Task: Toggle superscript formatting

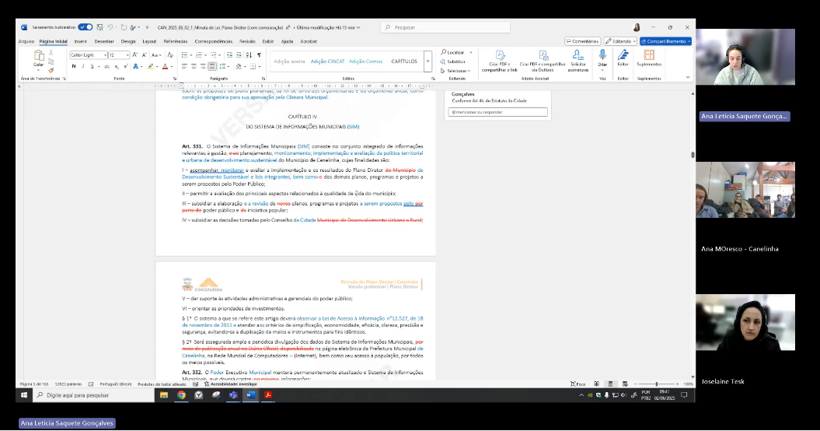Action: point(125,66)
